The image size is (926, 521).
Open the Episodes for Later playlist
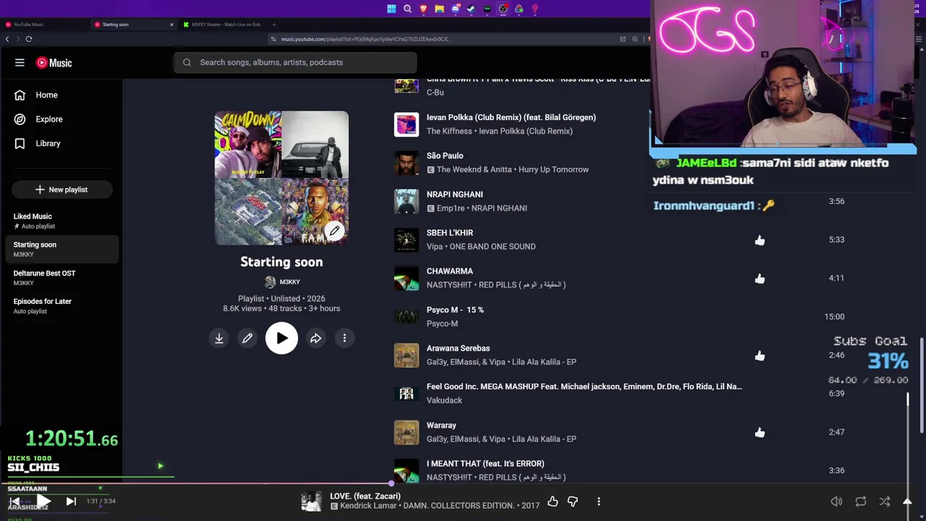(61, 306)
